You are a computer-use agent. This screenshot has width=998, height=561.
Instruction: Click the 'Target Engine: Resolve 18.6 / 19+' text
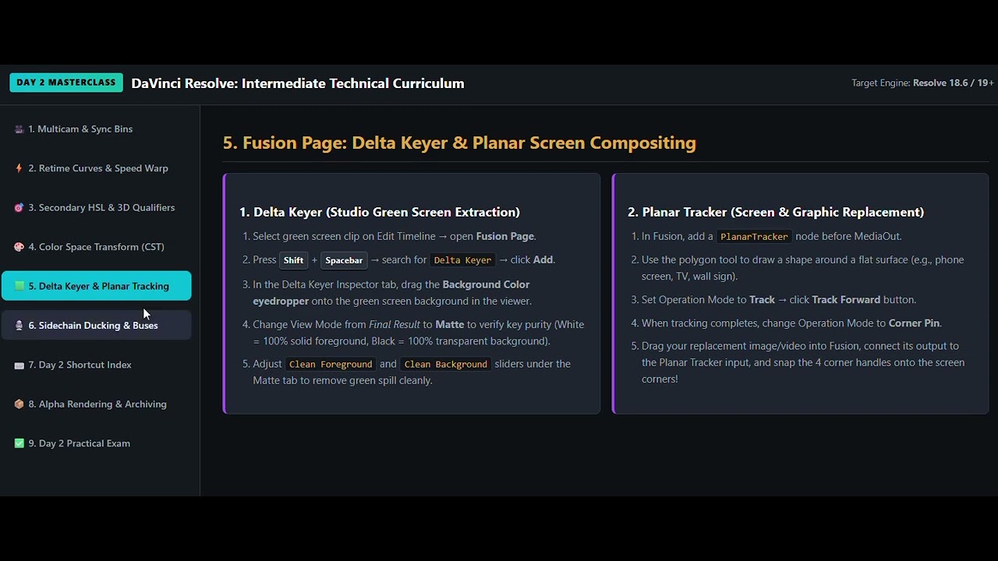922,83
